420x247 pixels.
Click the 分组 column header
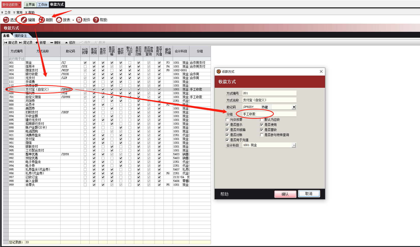[200, 51]
